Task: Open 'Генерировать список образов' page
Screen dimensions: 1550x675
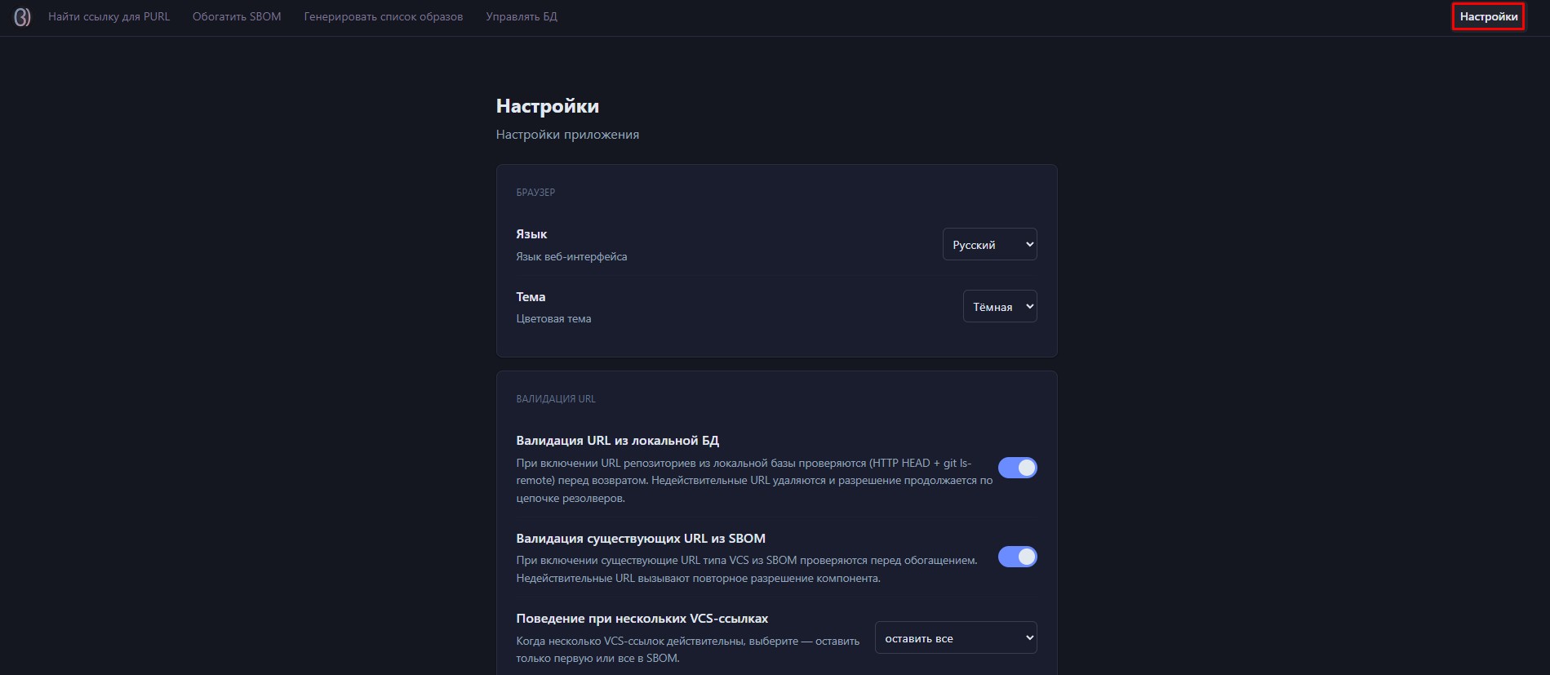Action: pos(384,16)
